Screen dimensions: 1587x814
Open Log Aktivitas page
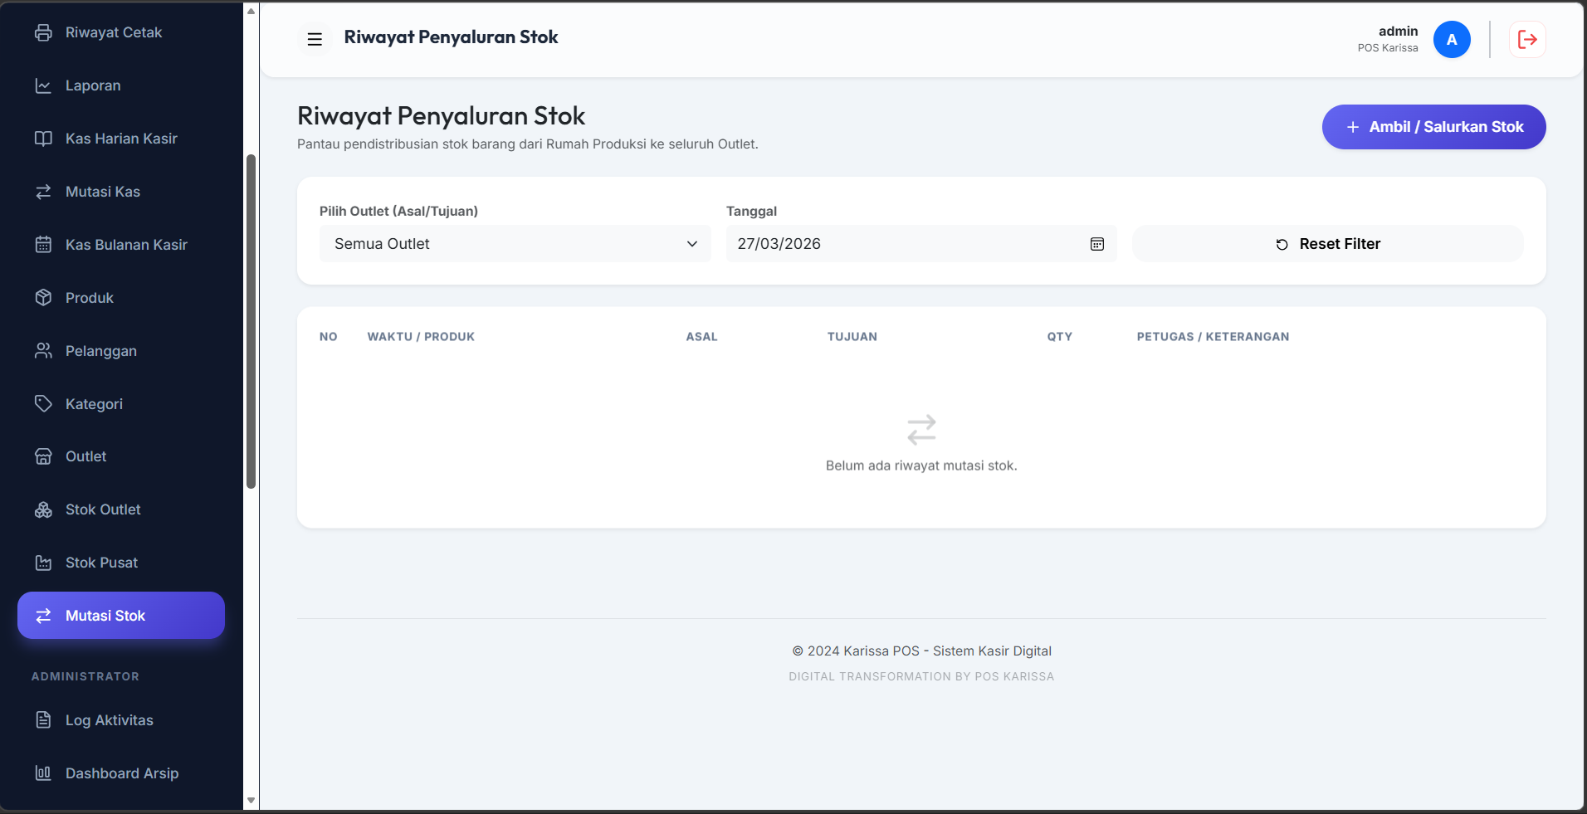(121, 720)
